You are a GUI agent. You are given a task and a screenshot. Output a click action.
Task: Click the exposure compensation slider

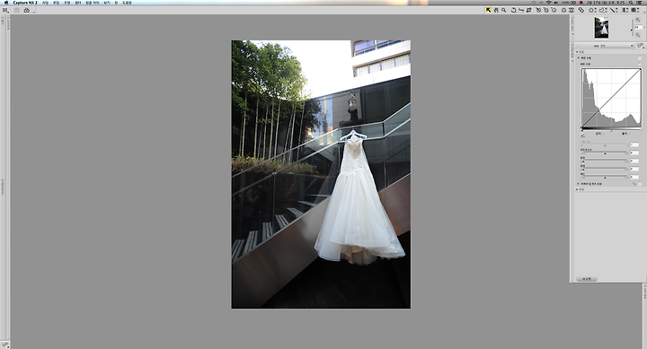[x=605, y=144]
